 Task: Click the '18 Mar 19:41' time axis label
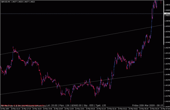pos(48,109)
